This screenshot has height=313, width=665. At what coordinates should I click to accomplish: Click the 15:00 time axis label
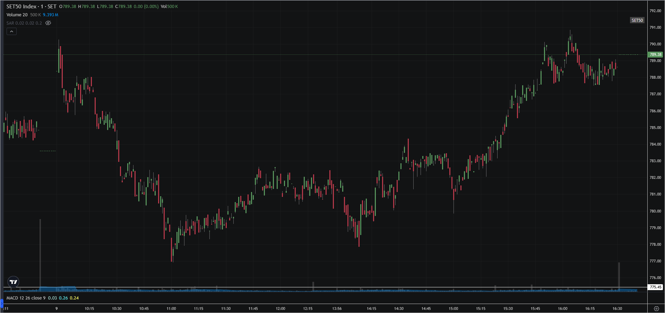coord(454,308)
